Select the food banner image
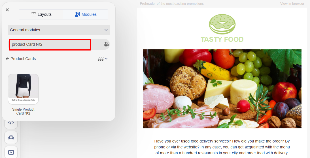The width and height of the screenshot is (310, 158). (x=222, y=89)
